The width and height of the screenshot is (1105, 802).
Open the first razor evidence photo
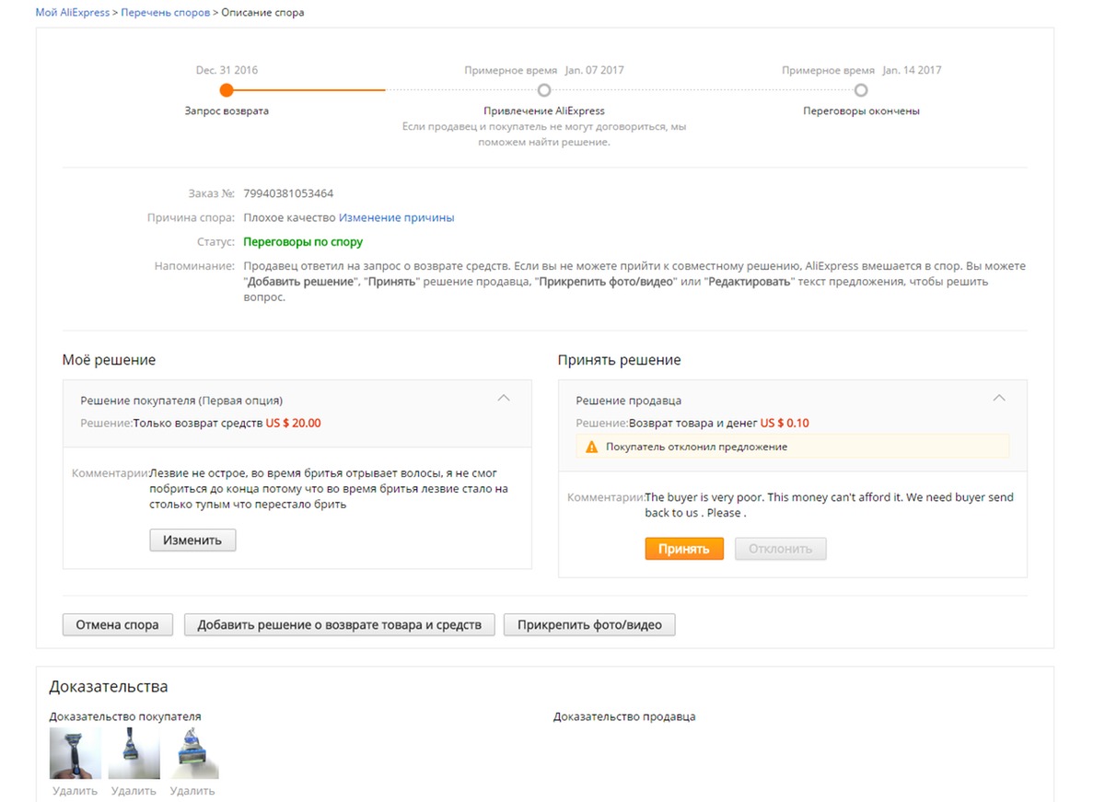(75, 753)
